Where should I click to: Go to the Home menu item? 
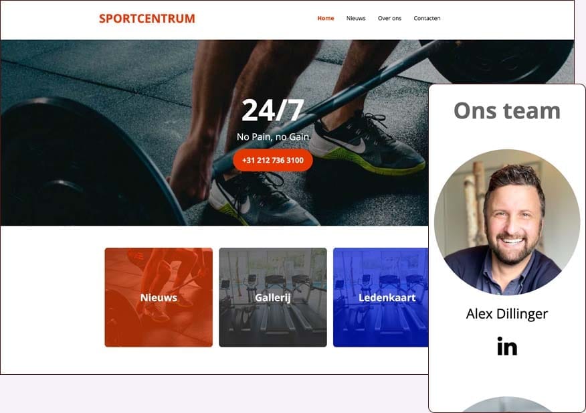coord(326,18)
